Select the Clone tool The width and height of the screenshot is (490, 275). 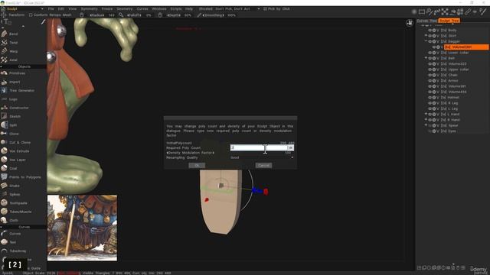[x=14, y=134]
